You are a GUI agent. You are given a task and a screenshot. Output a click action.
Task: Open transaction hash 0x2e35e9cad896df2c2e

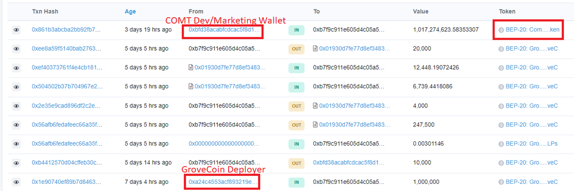click(x=66, y=106)
